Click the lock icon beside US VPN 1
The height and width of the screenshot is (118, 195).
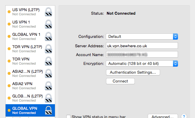pyautogui.click(x=48, y=24)
